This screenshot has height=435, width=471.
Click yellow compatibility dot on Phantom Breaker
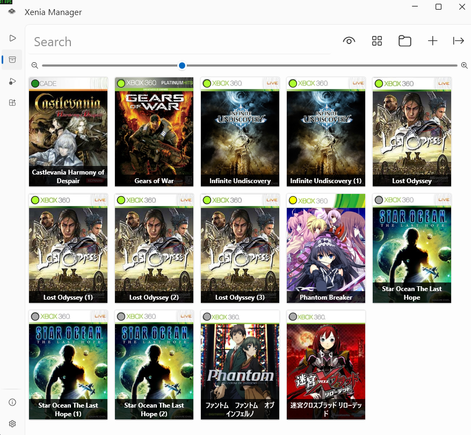coord(293,200)
